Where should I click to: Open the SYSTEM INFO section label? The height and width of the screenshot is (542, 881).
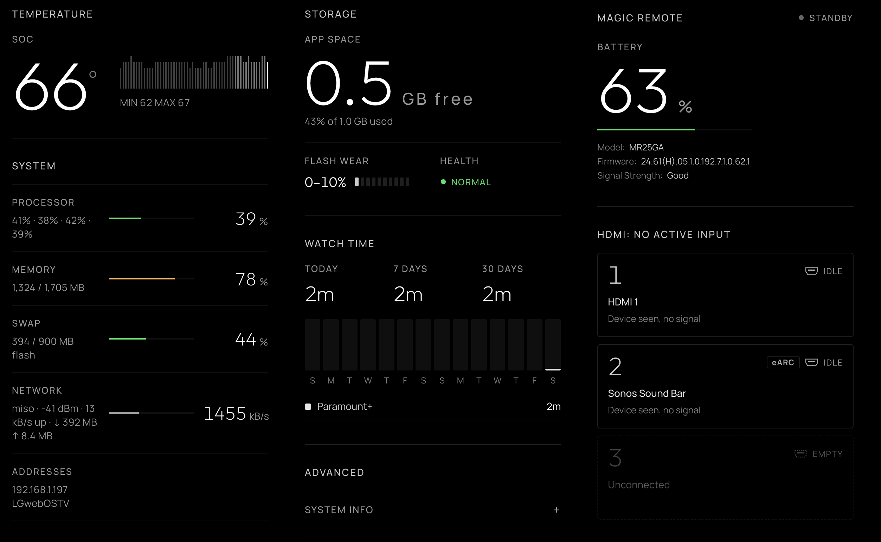pyautogui.click(x=339, y=510)
